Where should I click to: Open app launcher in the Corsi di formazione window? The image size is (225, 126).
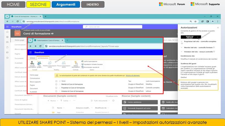pyautogui.click(x=7, y=27)
